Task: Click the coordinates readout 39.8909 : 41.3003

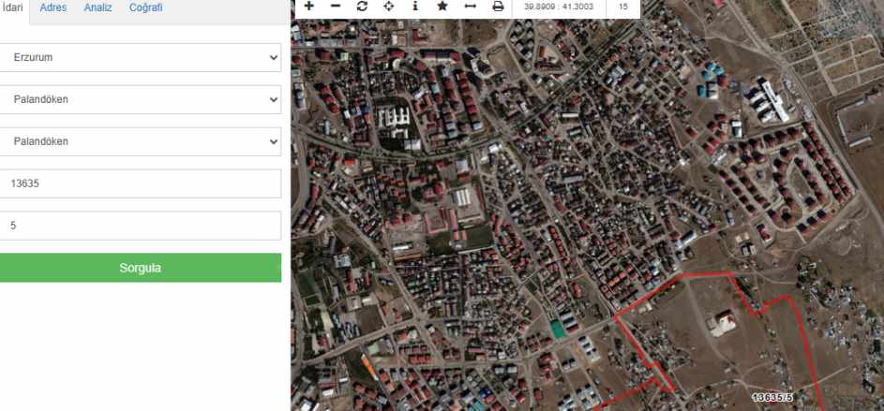Action: (559, 7)
